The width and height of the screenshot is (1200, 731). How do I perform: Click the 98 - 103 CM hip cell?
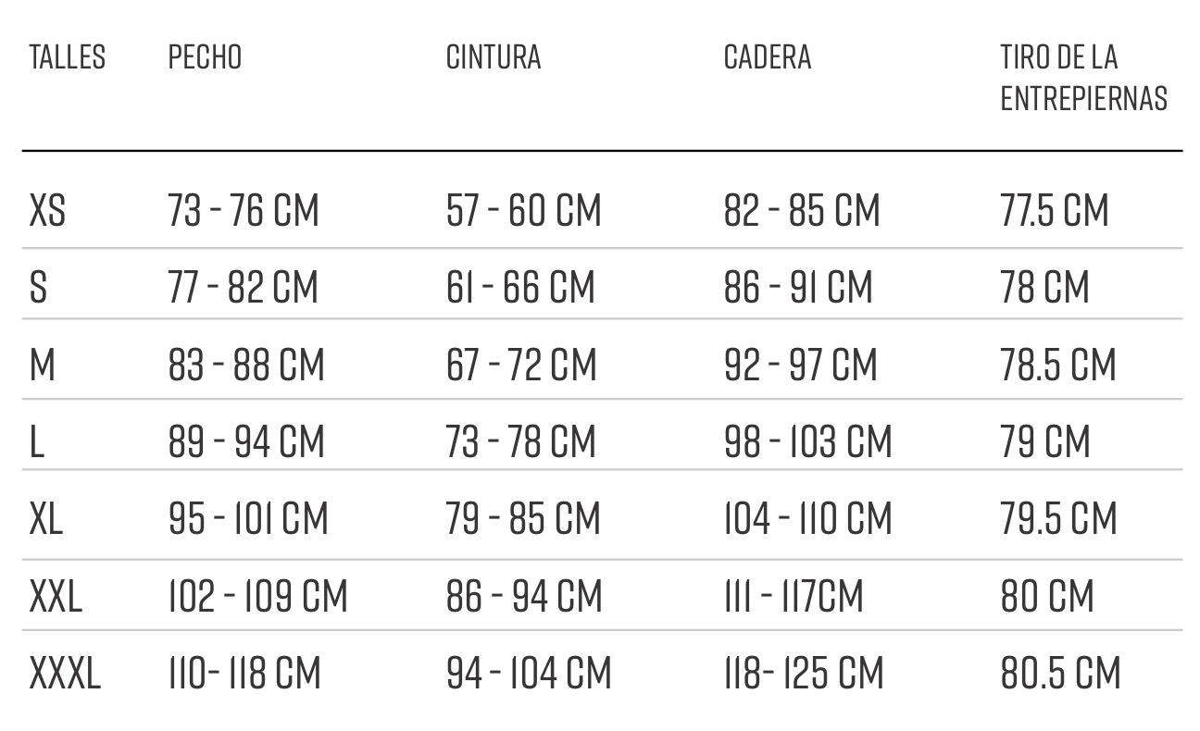point(807,441)
